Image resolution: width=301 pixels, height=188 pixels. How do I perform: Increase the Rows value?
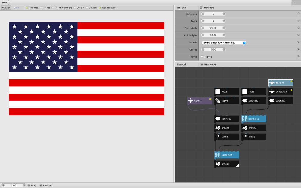[x=224, y=21]
